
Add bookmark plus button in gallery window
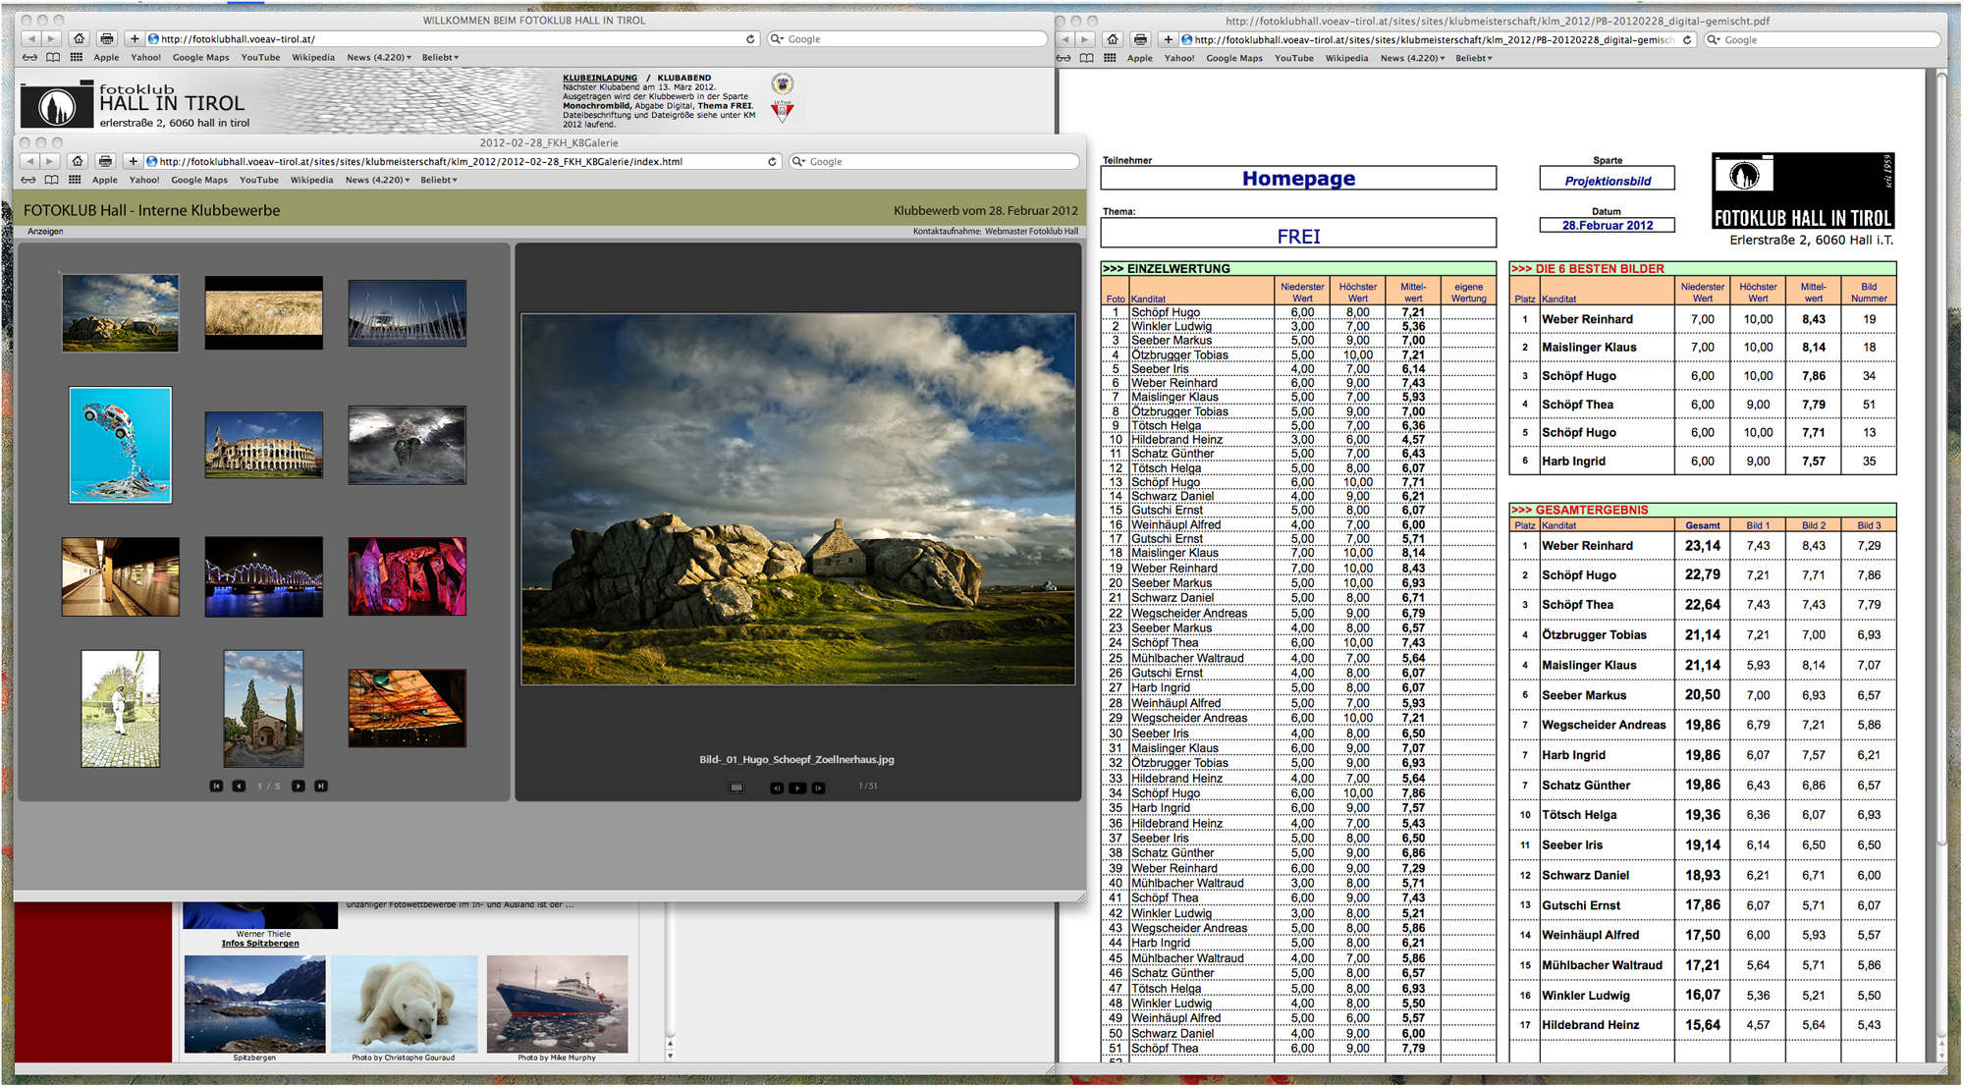[x=133, y=161]
